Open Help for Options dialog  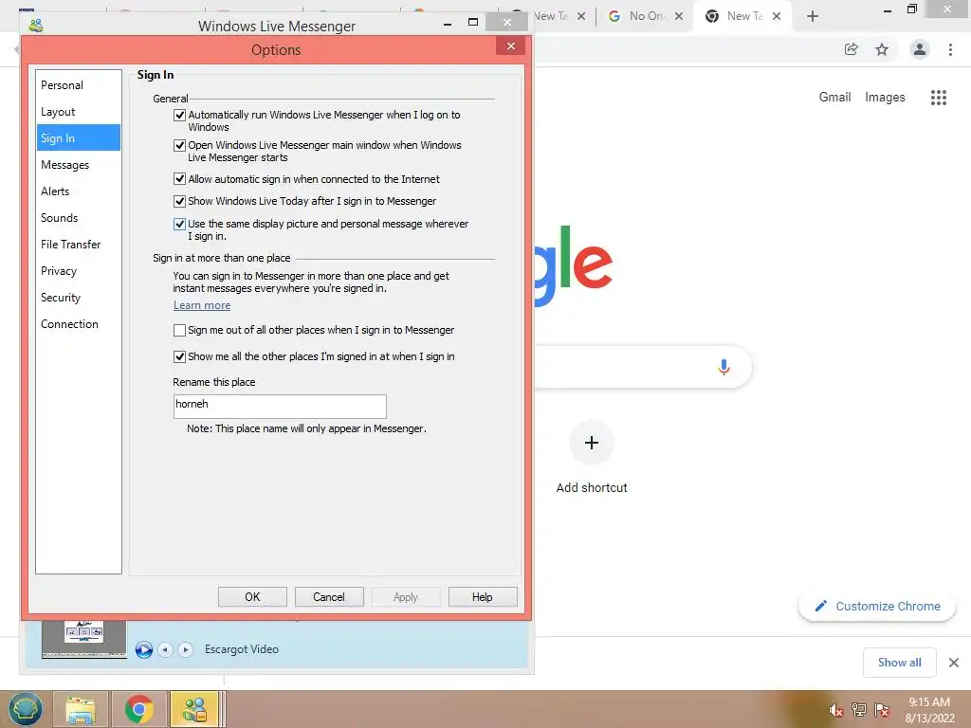tap(483, 597)
